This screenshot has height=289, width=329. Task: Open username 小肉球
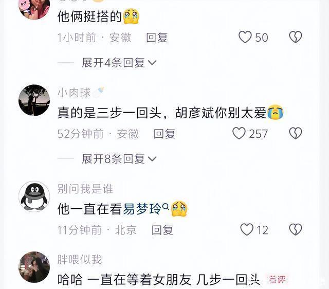point(74,93)
